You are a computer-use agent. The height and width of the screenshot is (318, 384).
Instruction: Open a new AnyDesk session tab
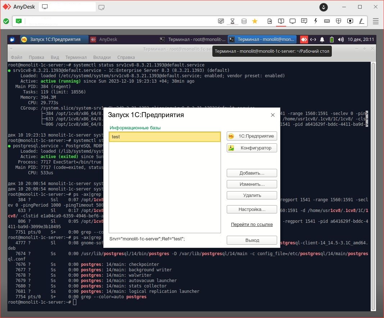[x=101, y=7]
